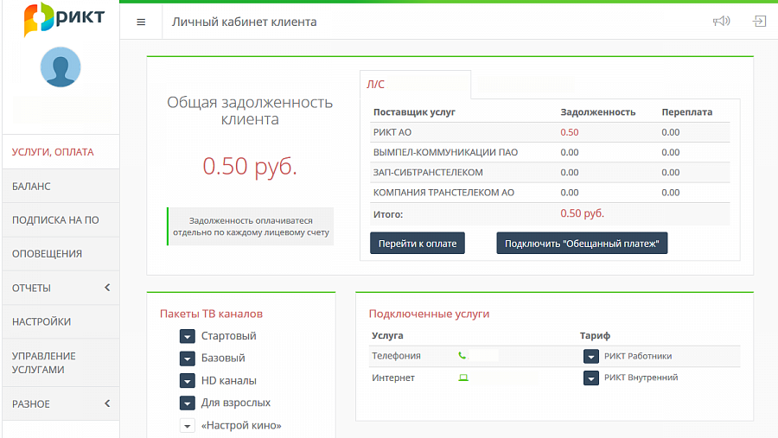778x438 pixels.
Task: Click the user avatar picture
Action: pyautogui.click(x=61, y=67)
